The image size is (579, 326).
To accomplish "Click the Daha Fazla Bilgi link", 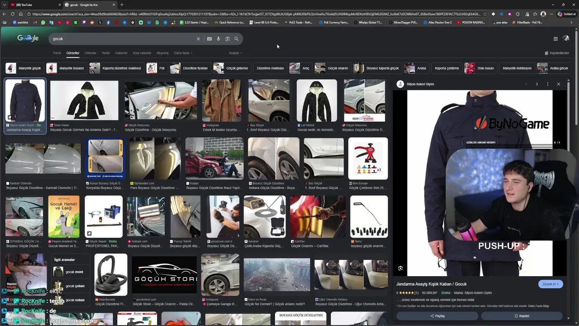I will point(538,306).
